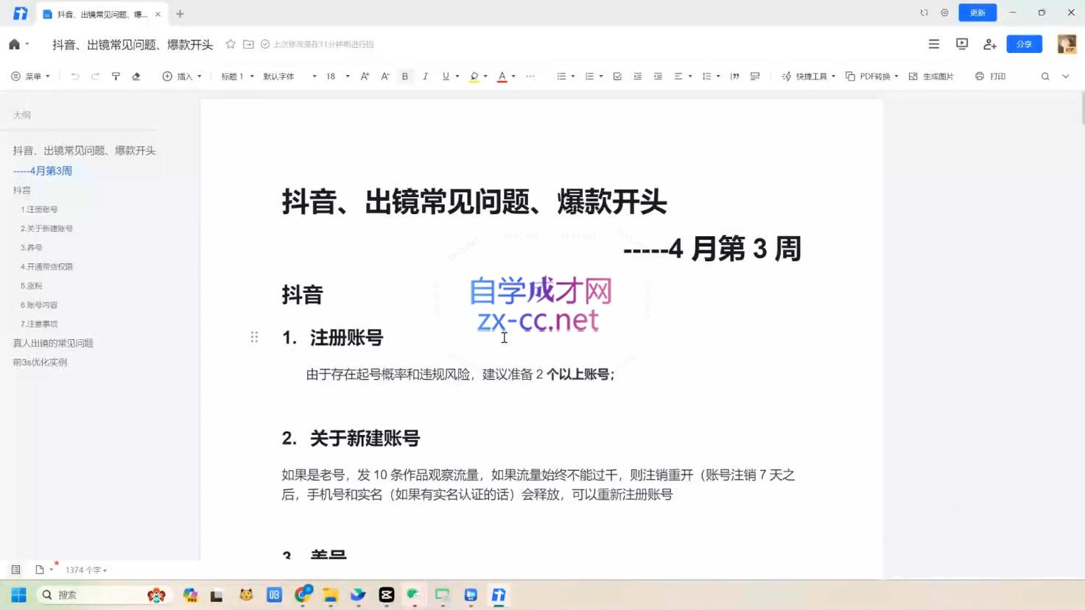Open the 1374 个字 word count dropdown

(86, 570)
